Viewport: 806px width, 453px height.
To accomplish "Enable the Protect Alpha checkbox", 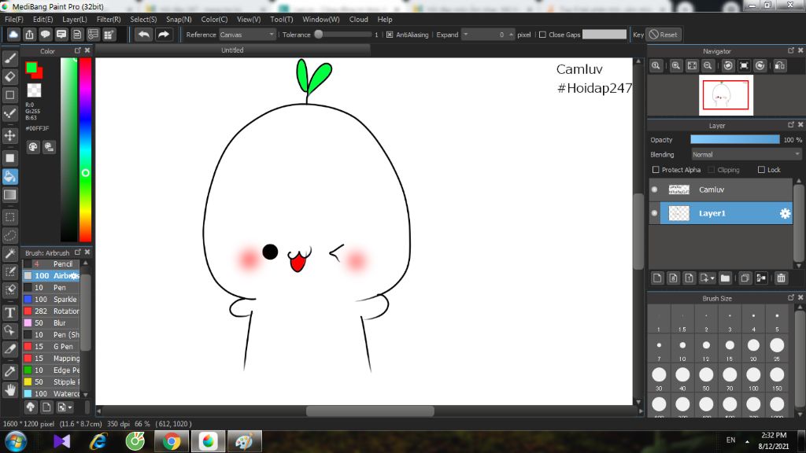I will 656,170.
